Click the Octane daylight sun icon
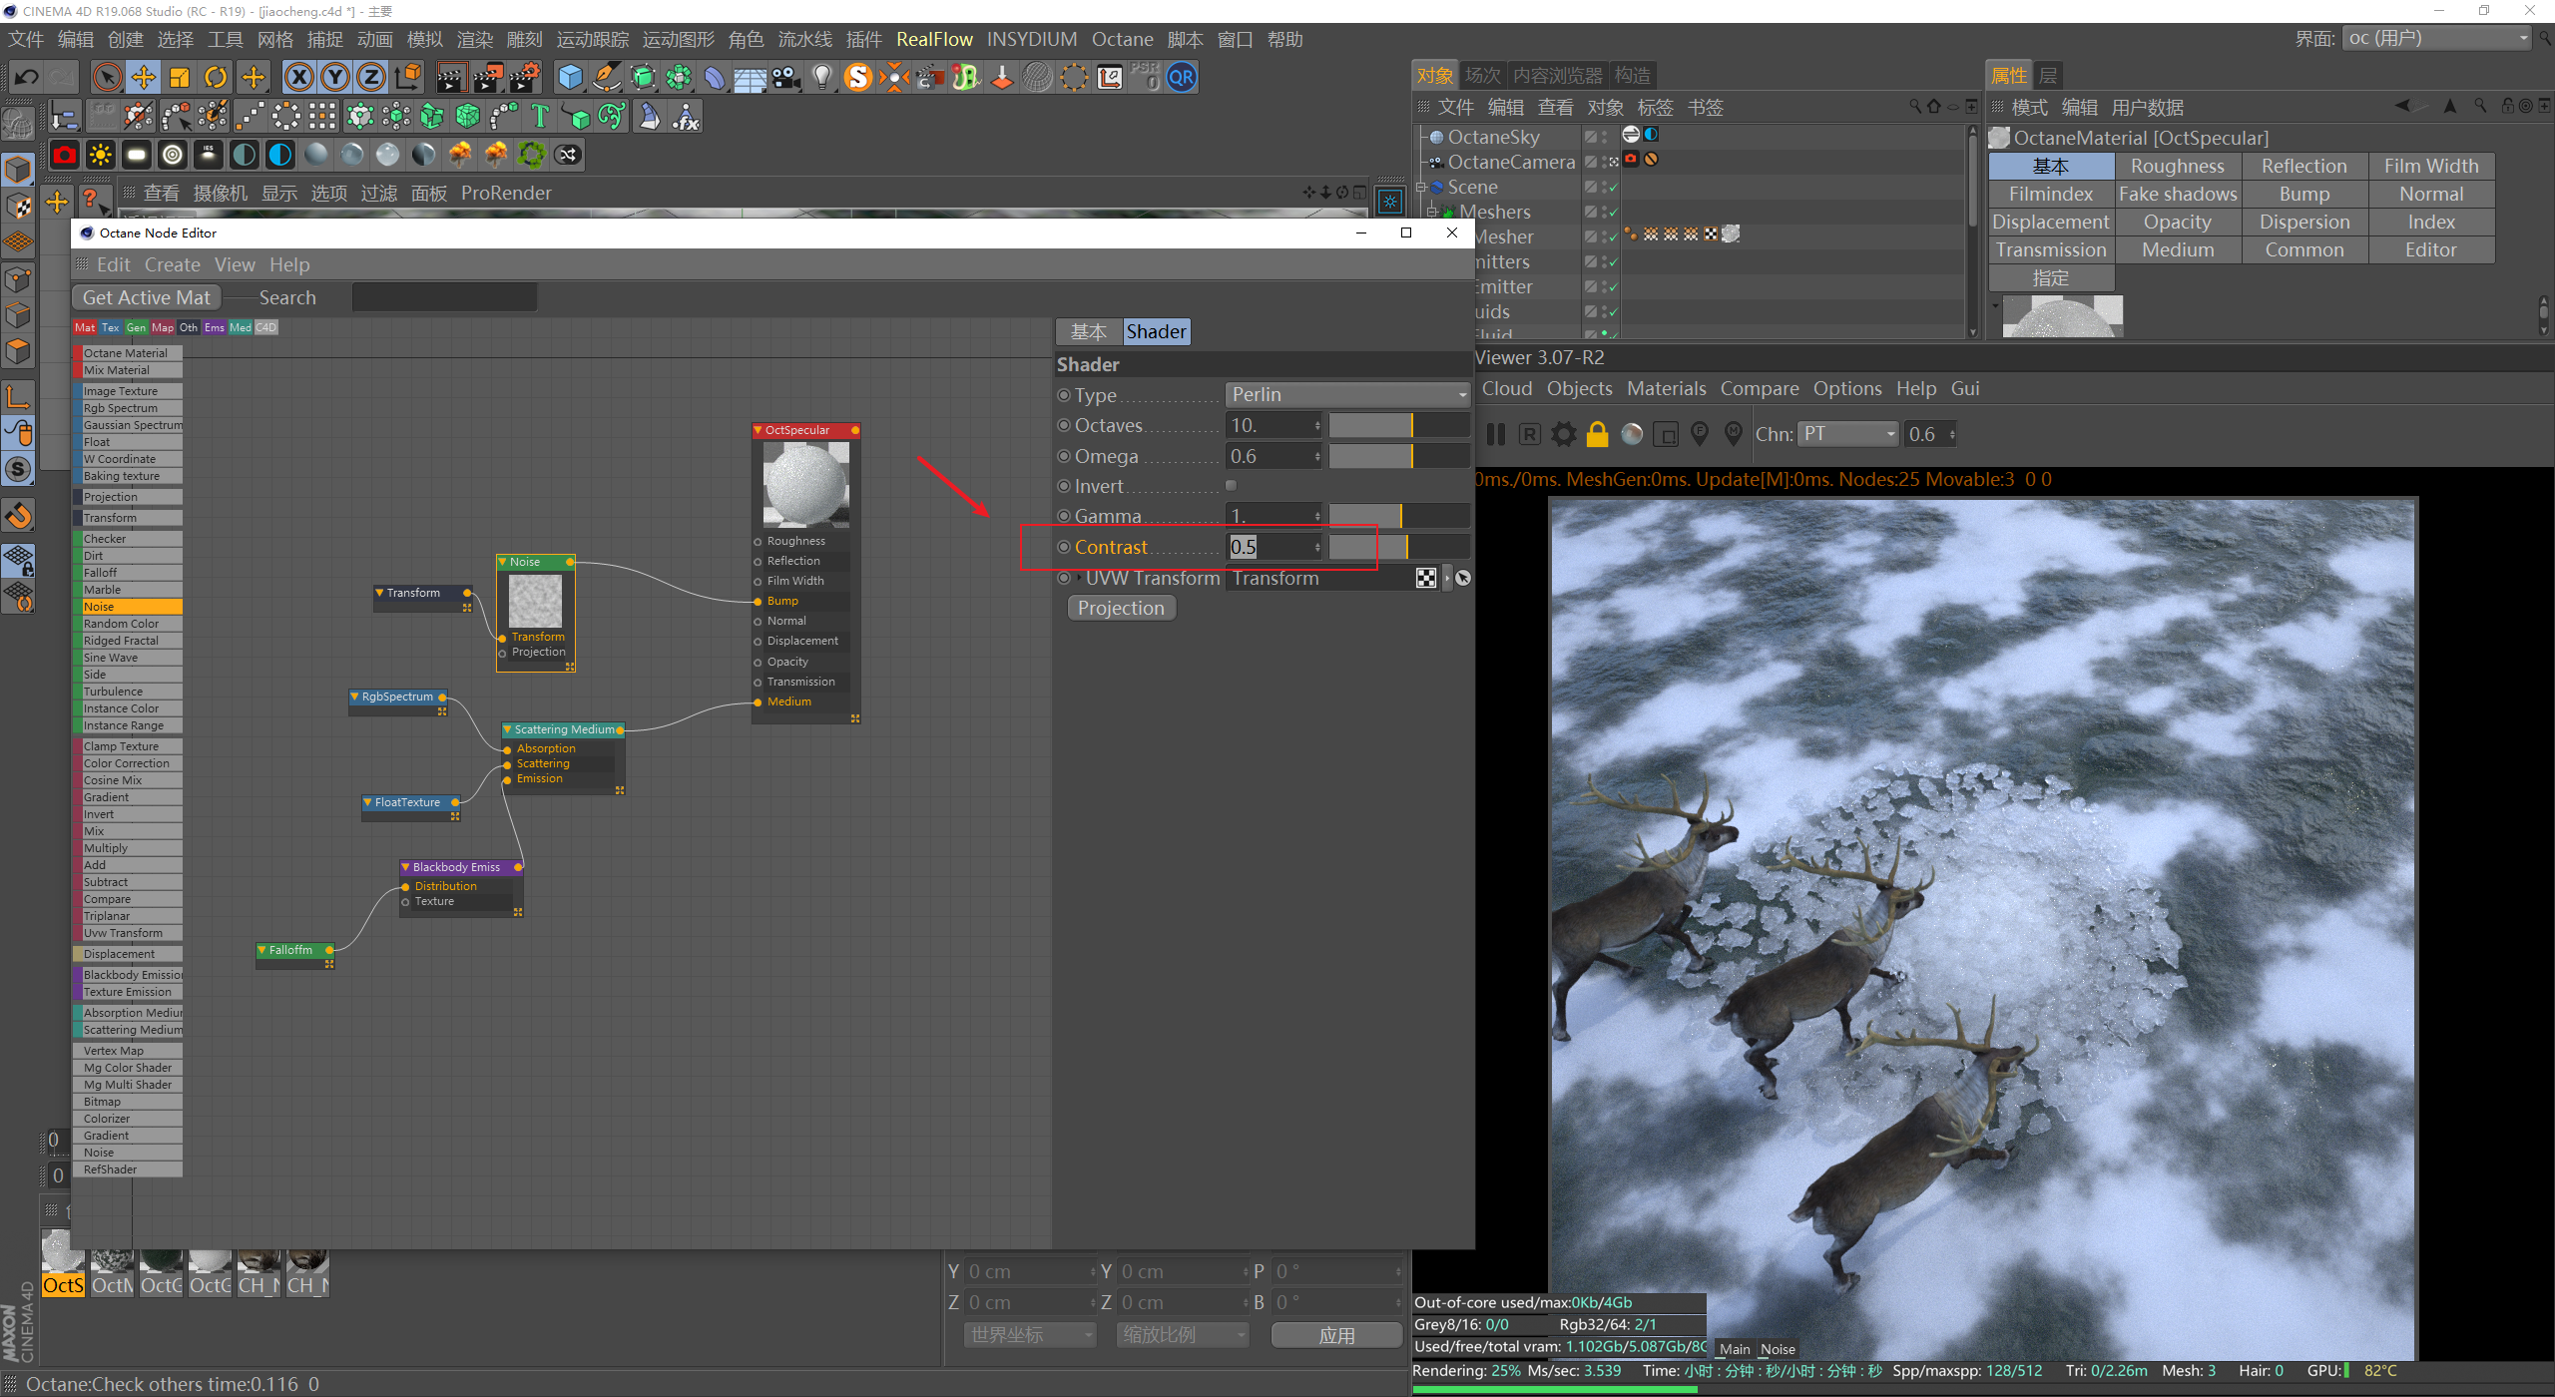Image resolution: width=2555 pixels, height=1397 pixels. click(101, 155)
